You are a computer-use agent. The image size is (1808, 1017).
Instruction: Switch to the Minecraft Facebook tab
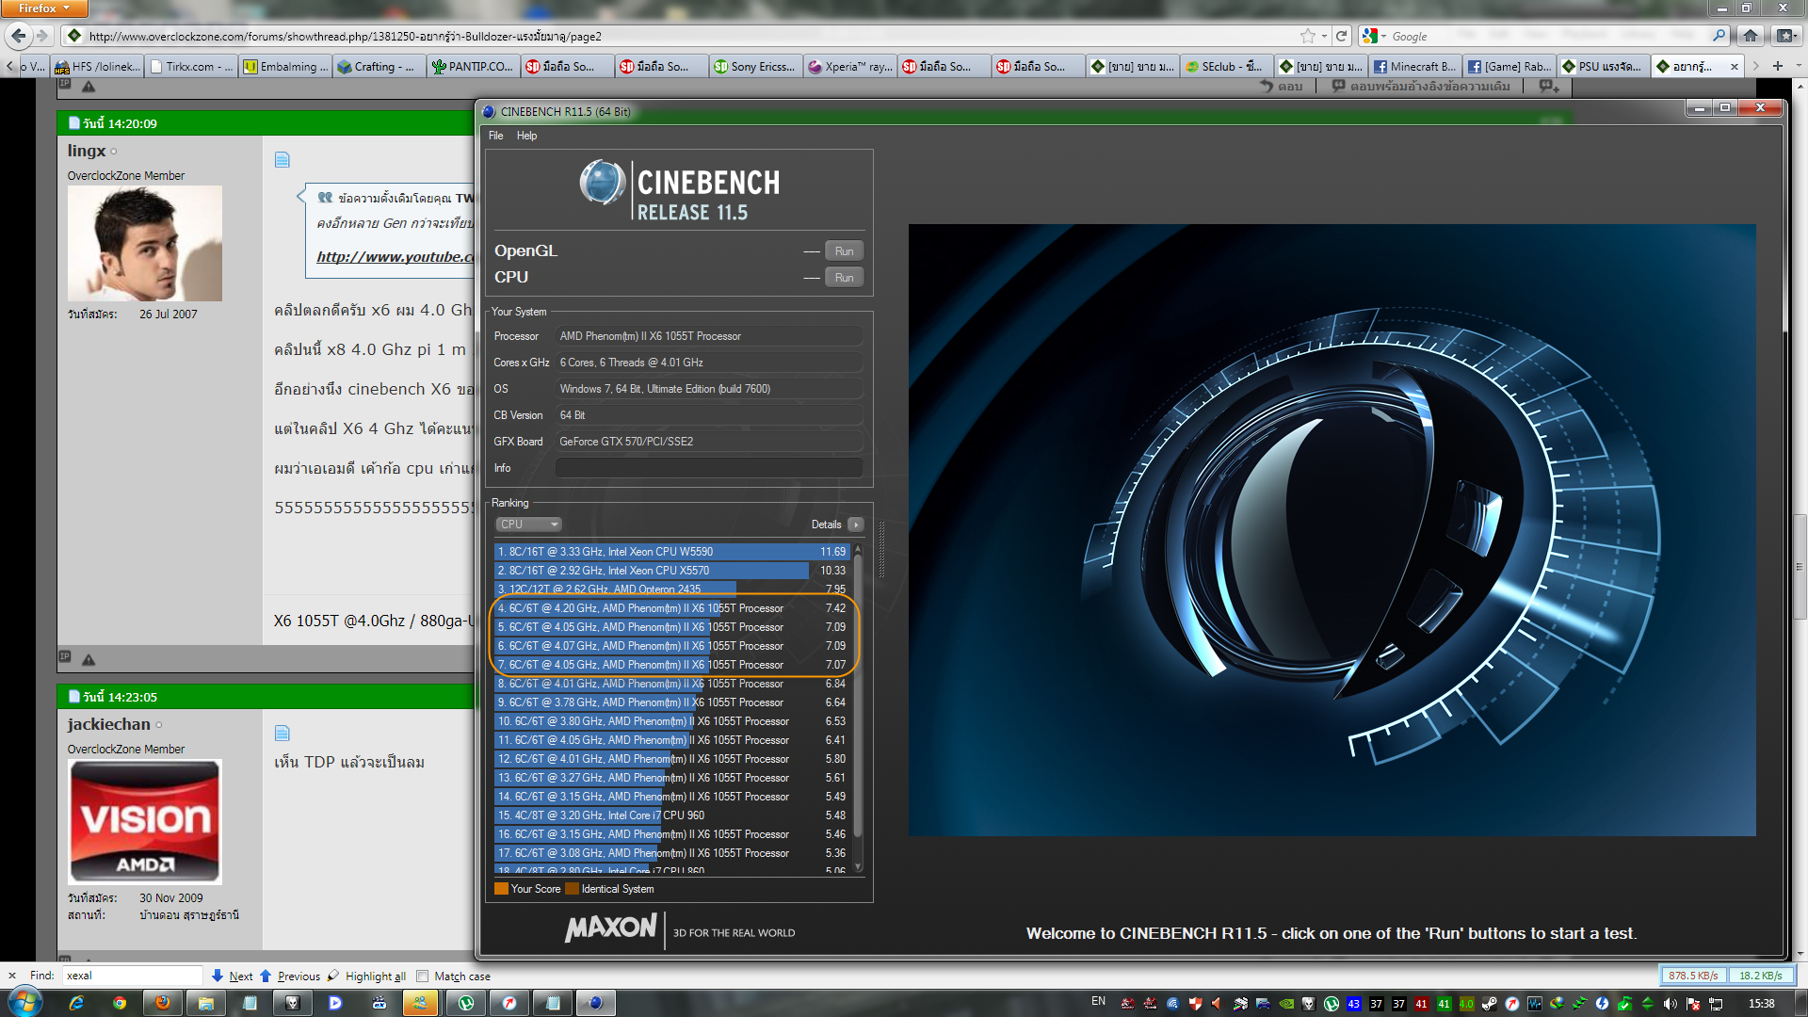[1414, 67]
